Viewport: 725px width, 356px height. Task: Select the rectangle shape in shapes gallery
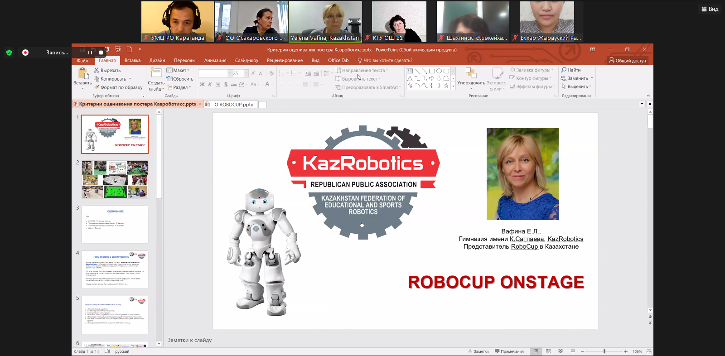coord(432,71)
